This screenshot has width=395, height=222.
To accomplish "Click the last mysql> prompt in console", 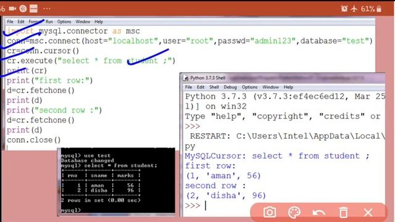I will tap(71, 210).
